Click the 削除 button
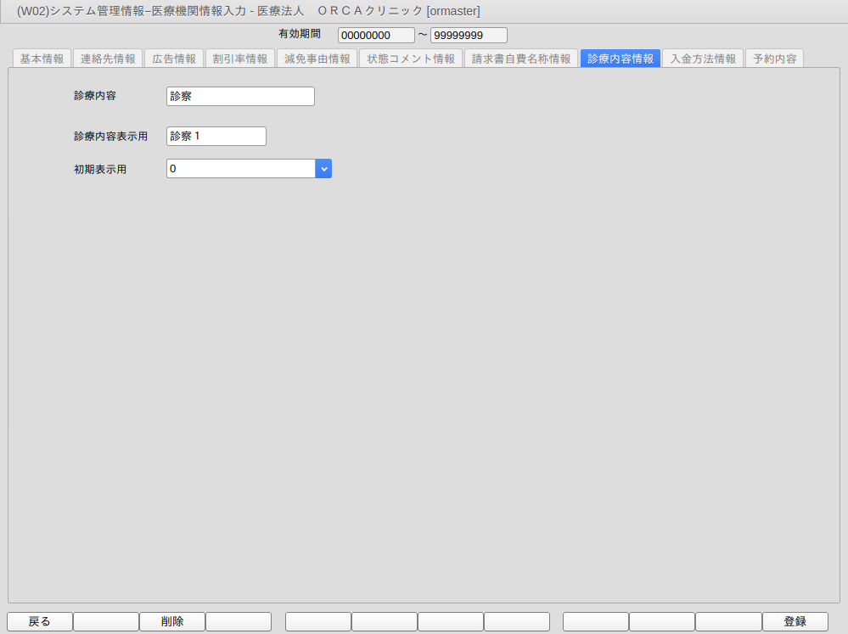Screen dimensions: 848x634 click(x=172, y=621)
